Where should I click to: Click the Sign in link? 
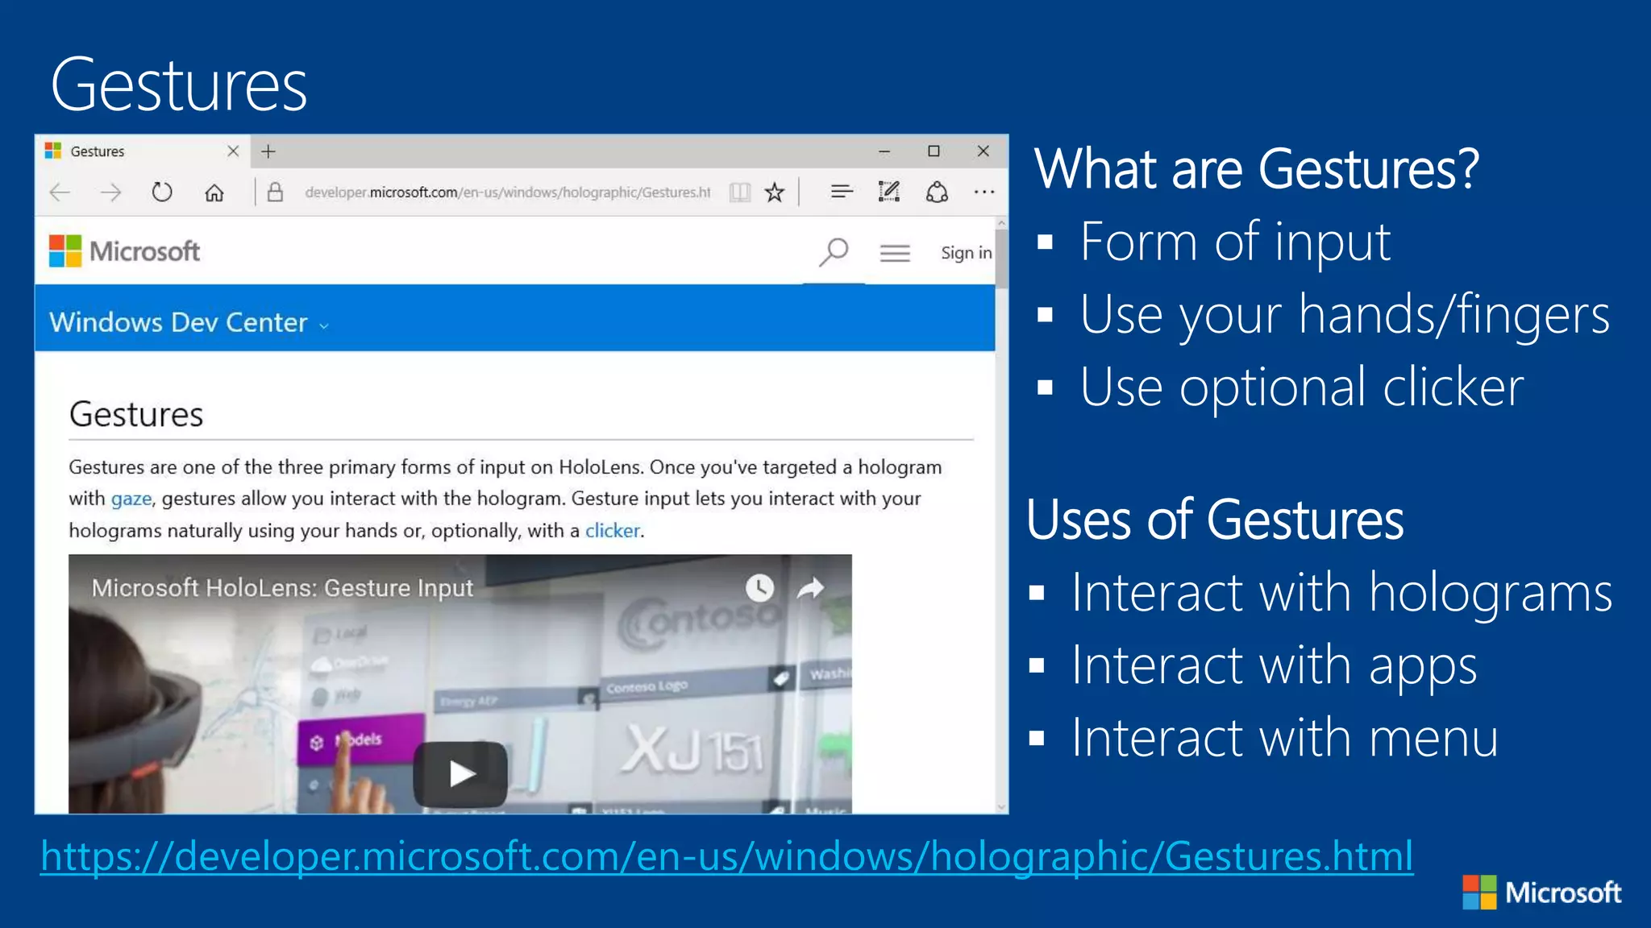pos(966,253)
